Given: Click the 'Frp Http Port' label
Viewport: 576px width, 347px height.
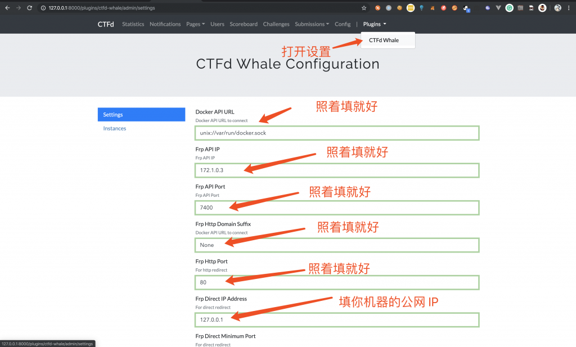Looking at the screenshot, I should click(211, 262).
